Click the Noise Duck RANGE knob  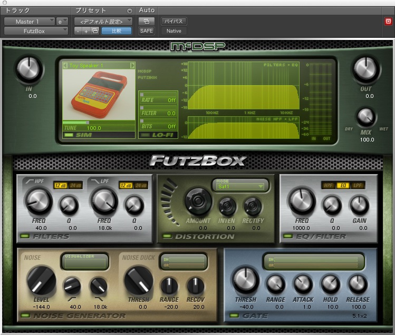pos(169,286)
